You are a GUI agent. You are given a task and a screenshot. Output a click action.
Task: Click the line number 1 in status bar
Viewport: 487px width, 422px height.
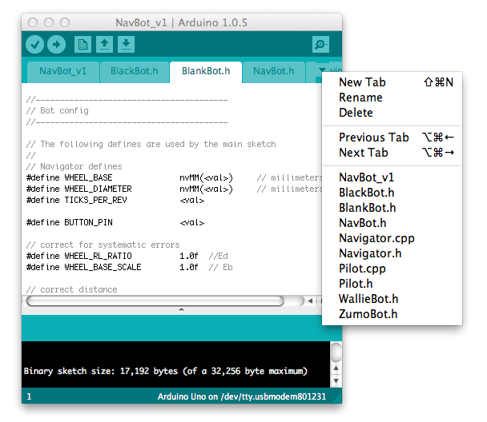coord(29,396)
